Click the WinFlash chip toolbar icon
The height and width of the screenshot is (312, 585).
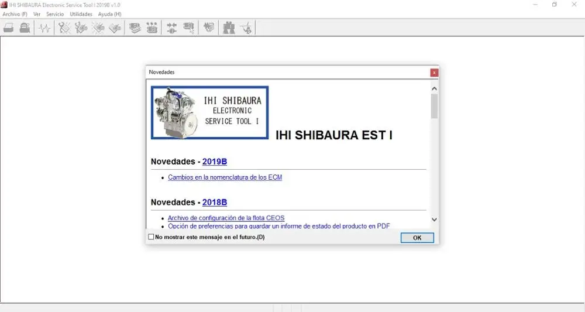tap(209, 28)
